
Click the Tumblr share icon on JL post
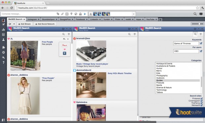tap(64, 53)
